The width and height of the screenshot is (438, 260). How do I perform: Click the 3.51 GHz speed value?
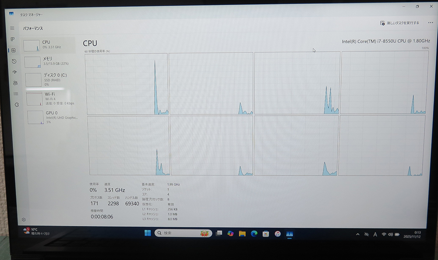[114, 190]
